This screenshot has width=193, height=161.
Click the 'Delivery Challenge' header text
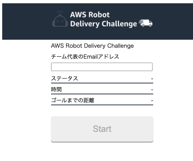pos(104,24)
